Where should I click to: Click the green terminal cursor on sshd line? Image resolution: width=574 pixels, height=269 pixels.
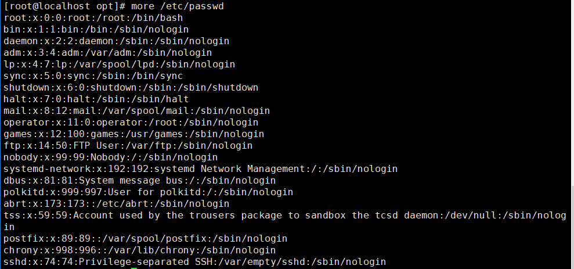tap(133, 266)
